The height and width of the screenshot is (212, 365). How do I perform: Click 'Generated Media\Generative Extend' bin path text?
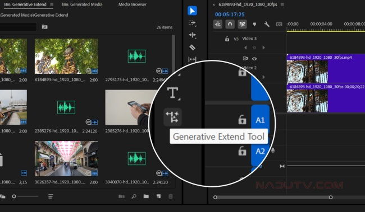[34, 15]
